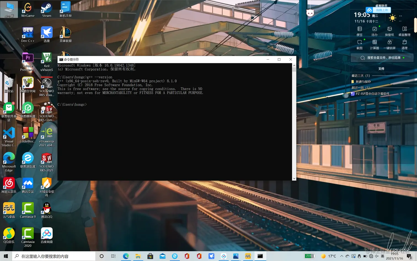The image size is (417, 261).
Task: Click the 搜索全盘文件 search box
Action: click(x=382, y=58)
